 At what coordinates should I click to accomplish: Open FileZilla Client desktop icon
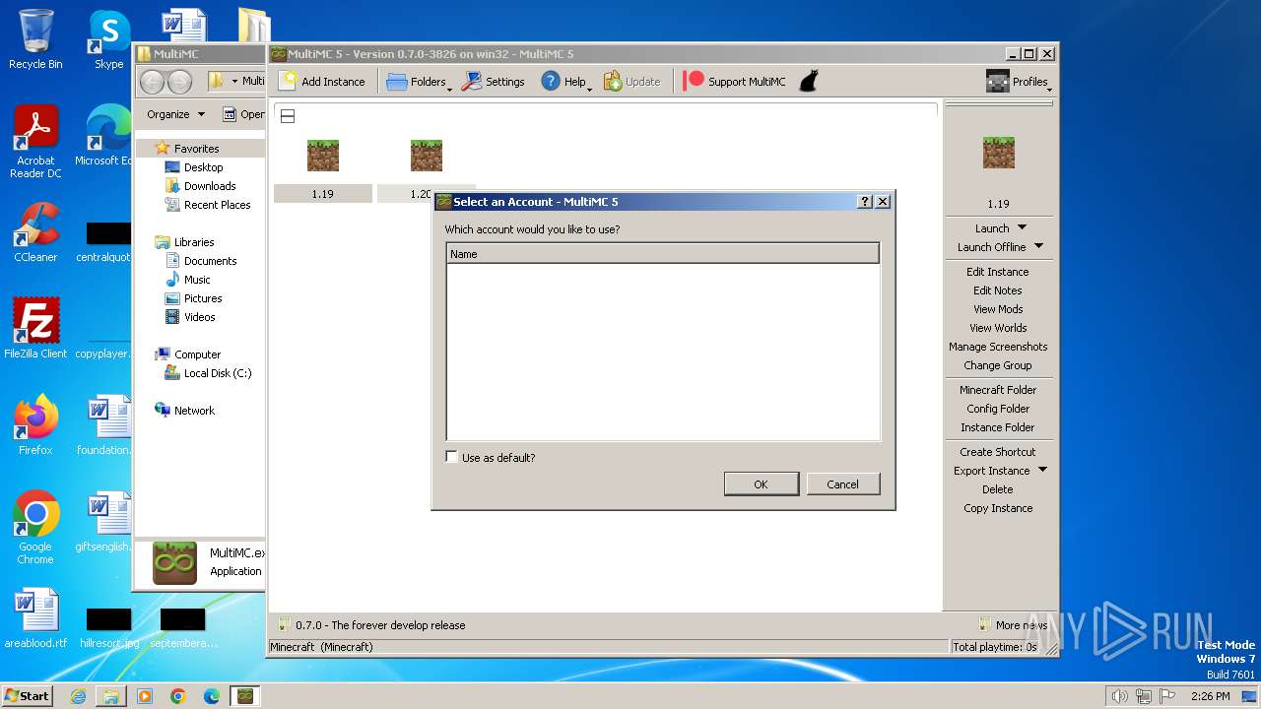pyautogui.click(x=35, y=329)
